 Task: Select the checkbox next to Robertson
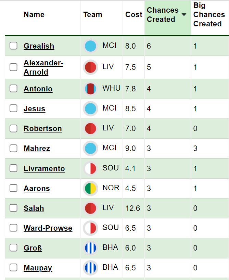point(13,128)
